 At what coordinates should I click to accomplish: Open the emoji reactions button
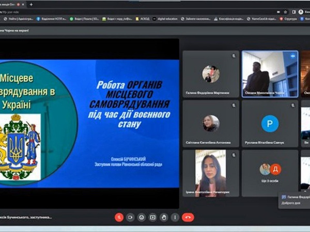click(x=142, y=218)
